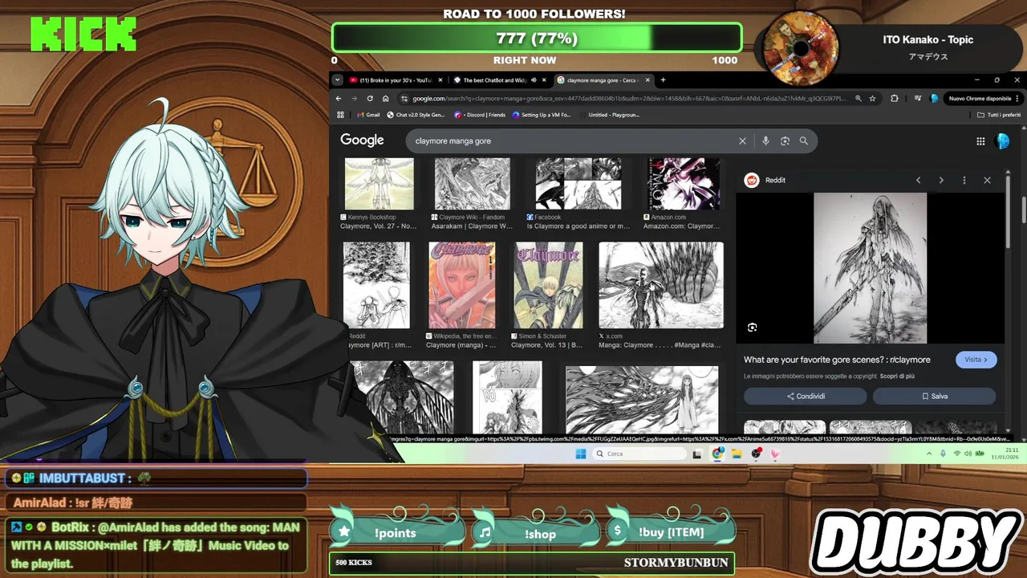
Task: Bookmark this page with star icon
Action: 872,98
